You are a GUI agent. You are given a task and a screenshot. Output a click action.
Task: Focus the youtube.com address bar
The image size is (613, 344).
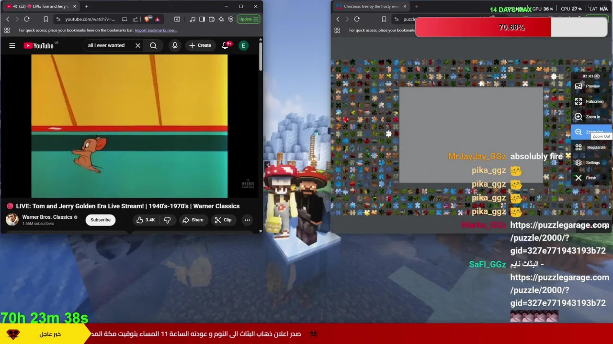tap(90, 19)
